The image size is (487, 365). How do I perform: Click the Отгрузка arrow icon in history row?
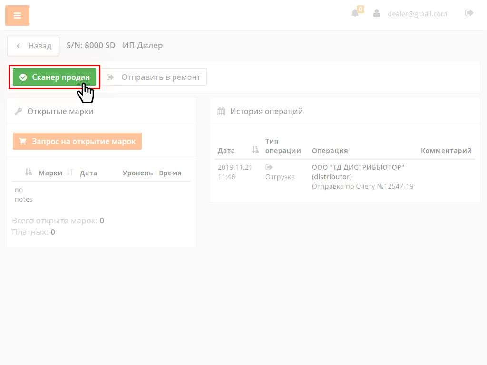click(x=269, y=167)
